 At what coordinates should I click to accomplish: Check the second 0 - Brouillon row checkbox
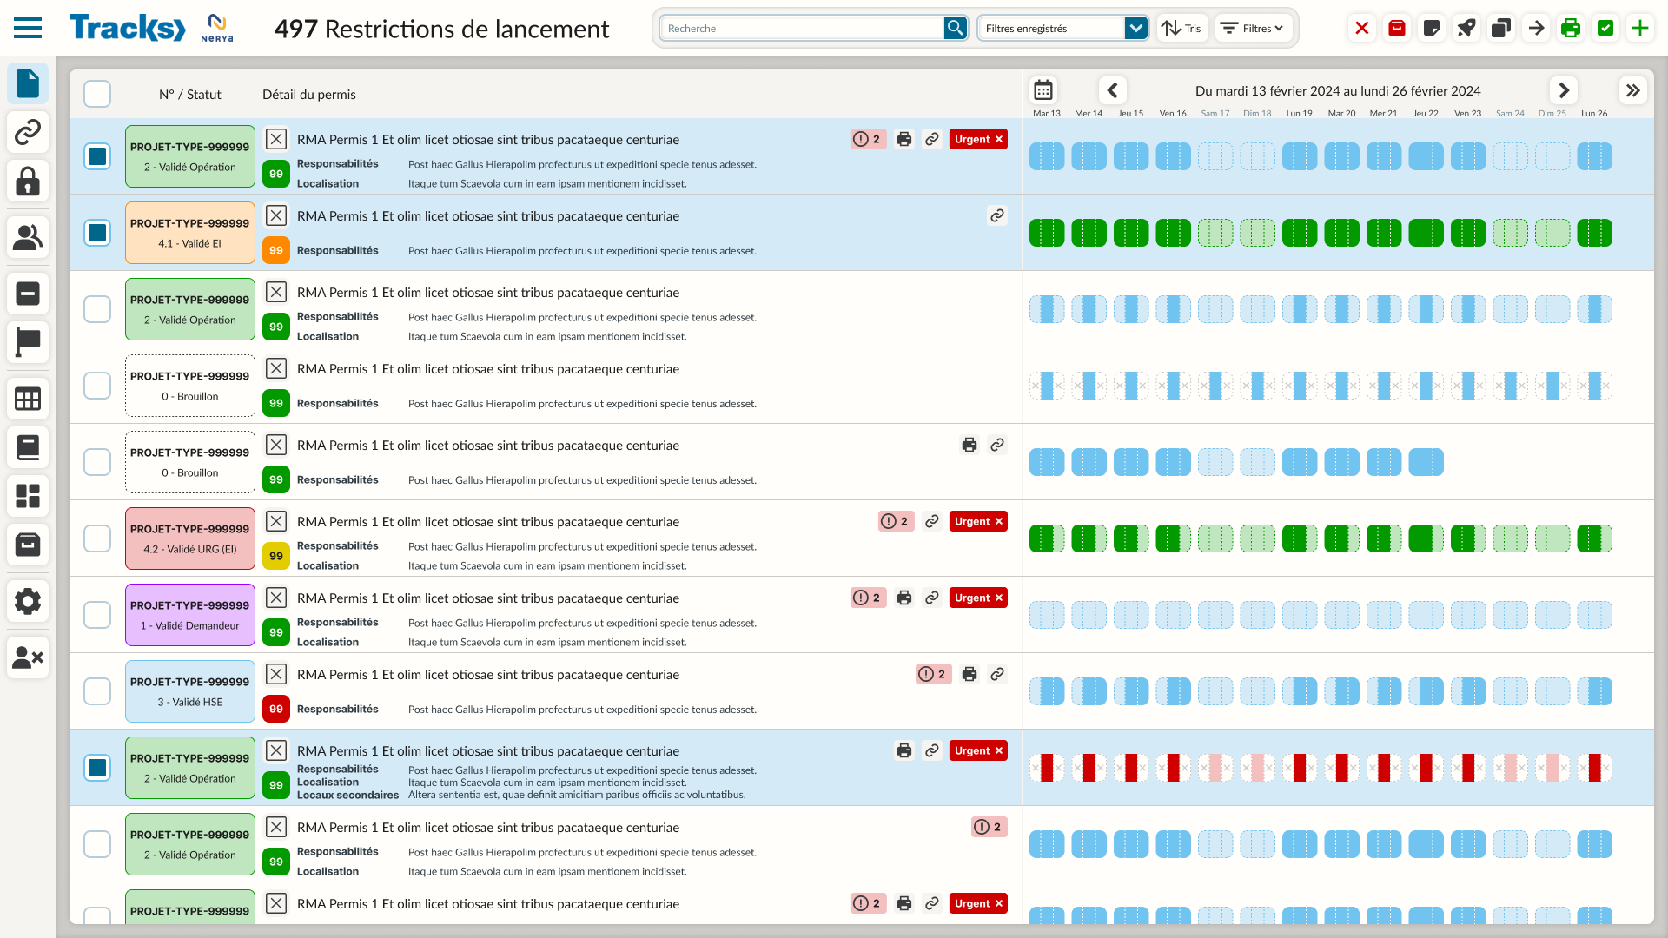pyautogui.click(x=97, y=462)
